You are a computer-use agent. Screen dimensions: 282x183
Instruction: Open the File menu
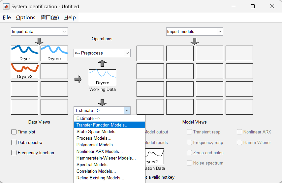[x=7, y=18]
